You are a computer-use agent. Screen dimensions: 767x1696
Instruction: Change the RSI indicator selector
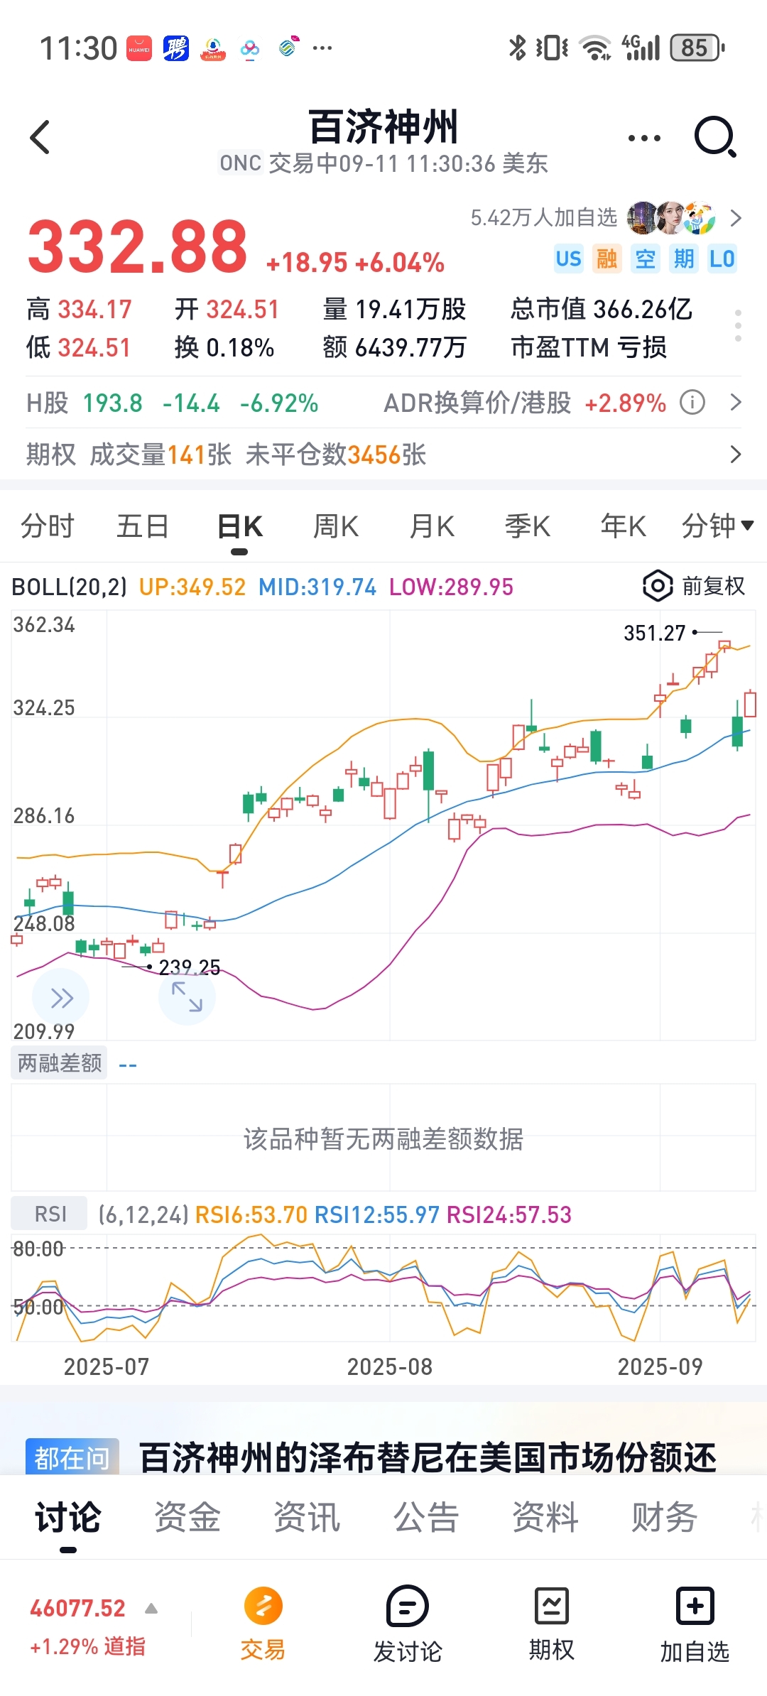pyautogui.click(x=50, y=1214)
